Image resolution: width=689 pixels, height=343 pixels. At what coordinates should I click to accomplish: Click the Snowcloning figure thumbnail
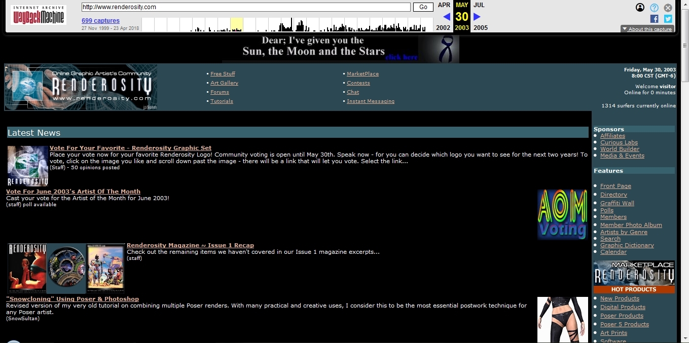pos(563,320)
